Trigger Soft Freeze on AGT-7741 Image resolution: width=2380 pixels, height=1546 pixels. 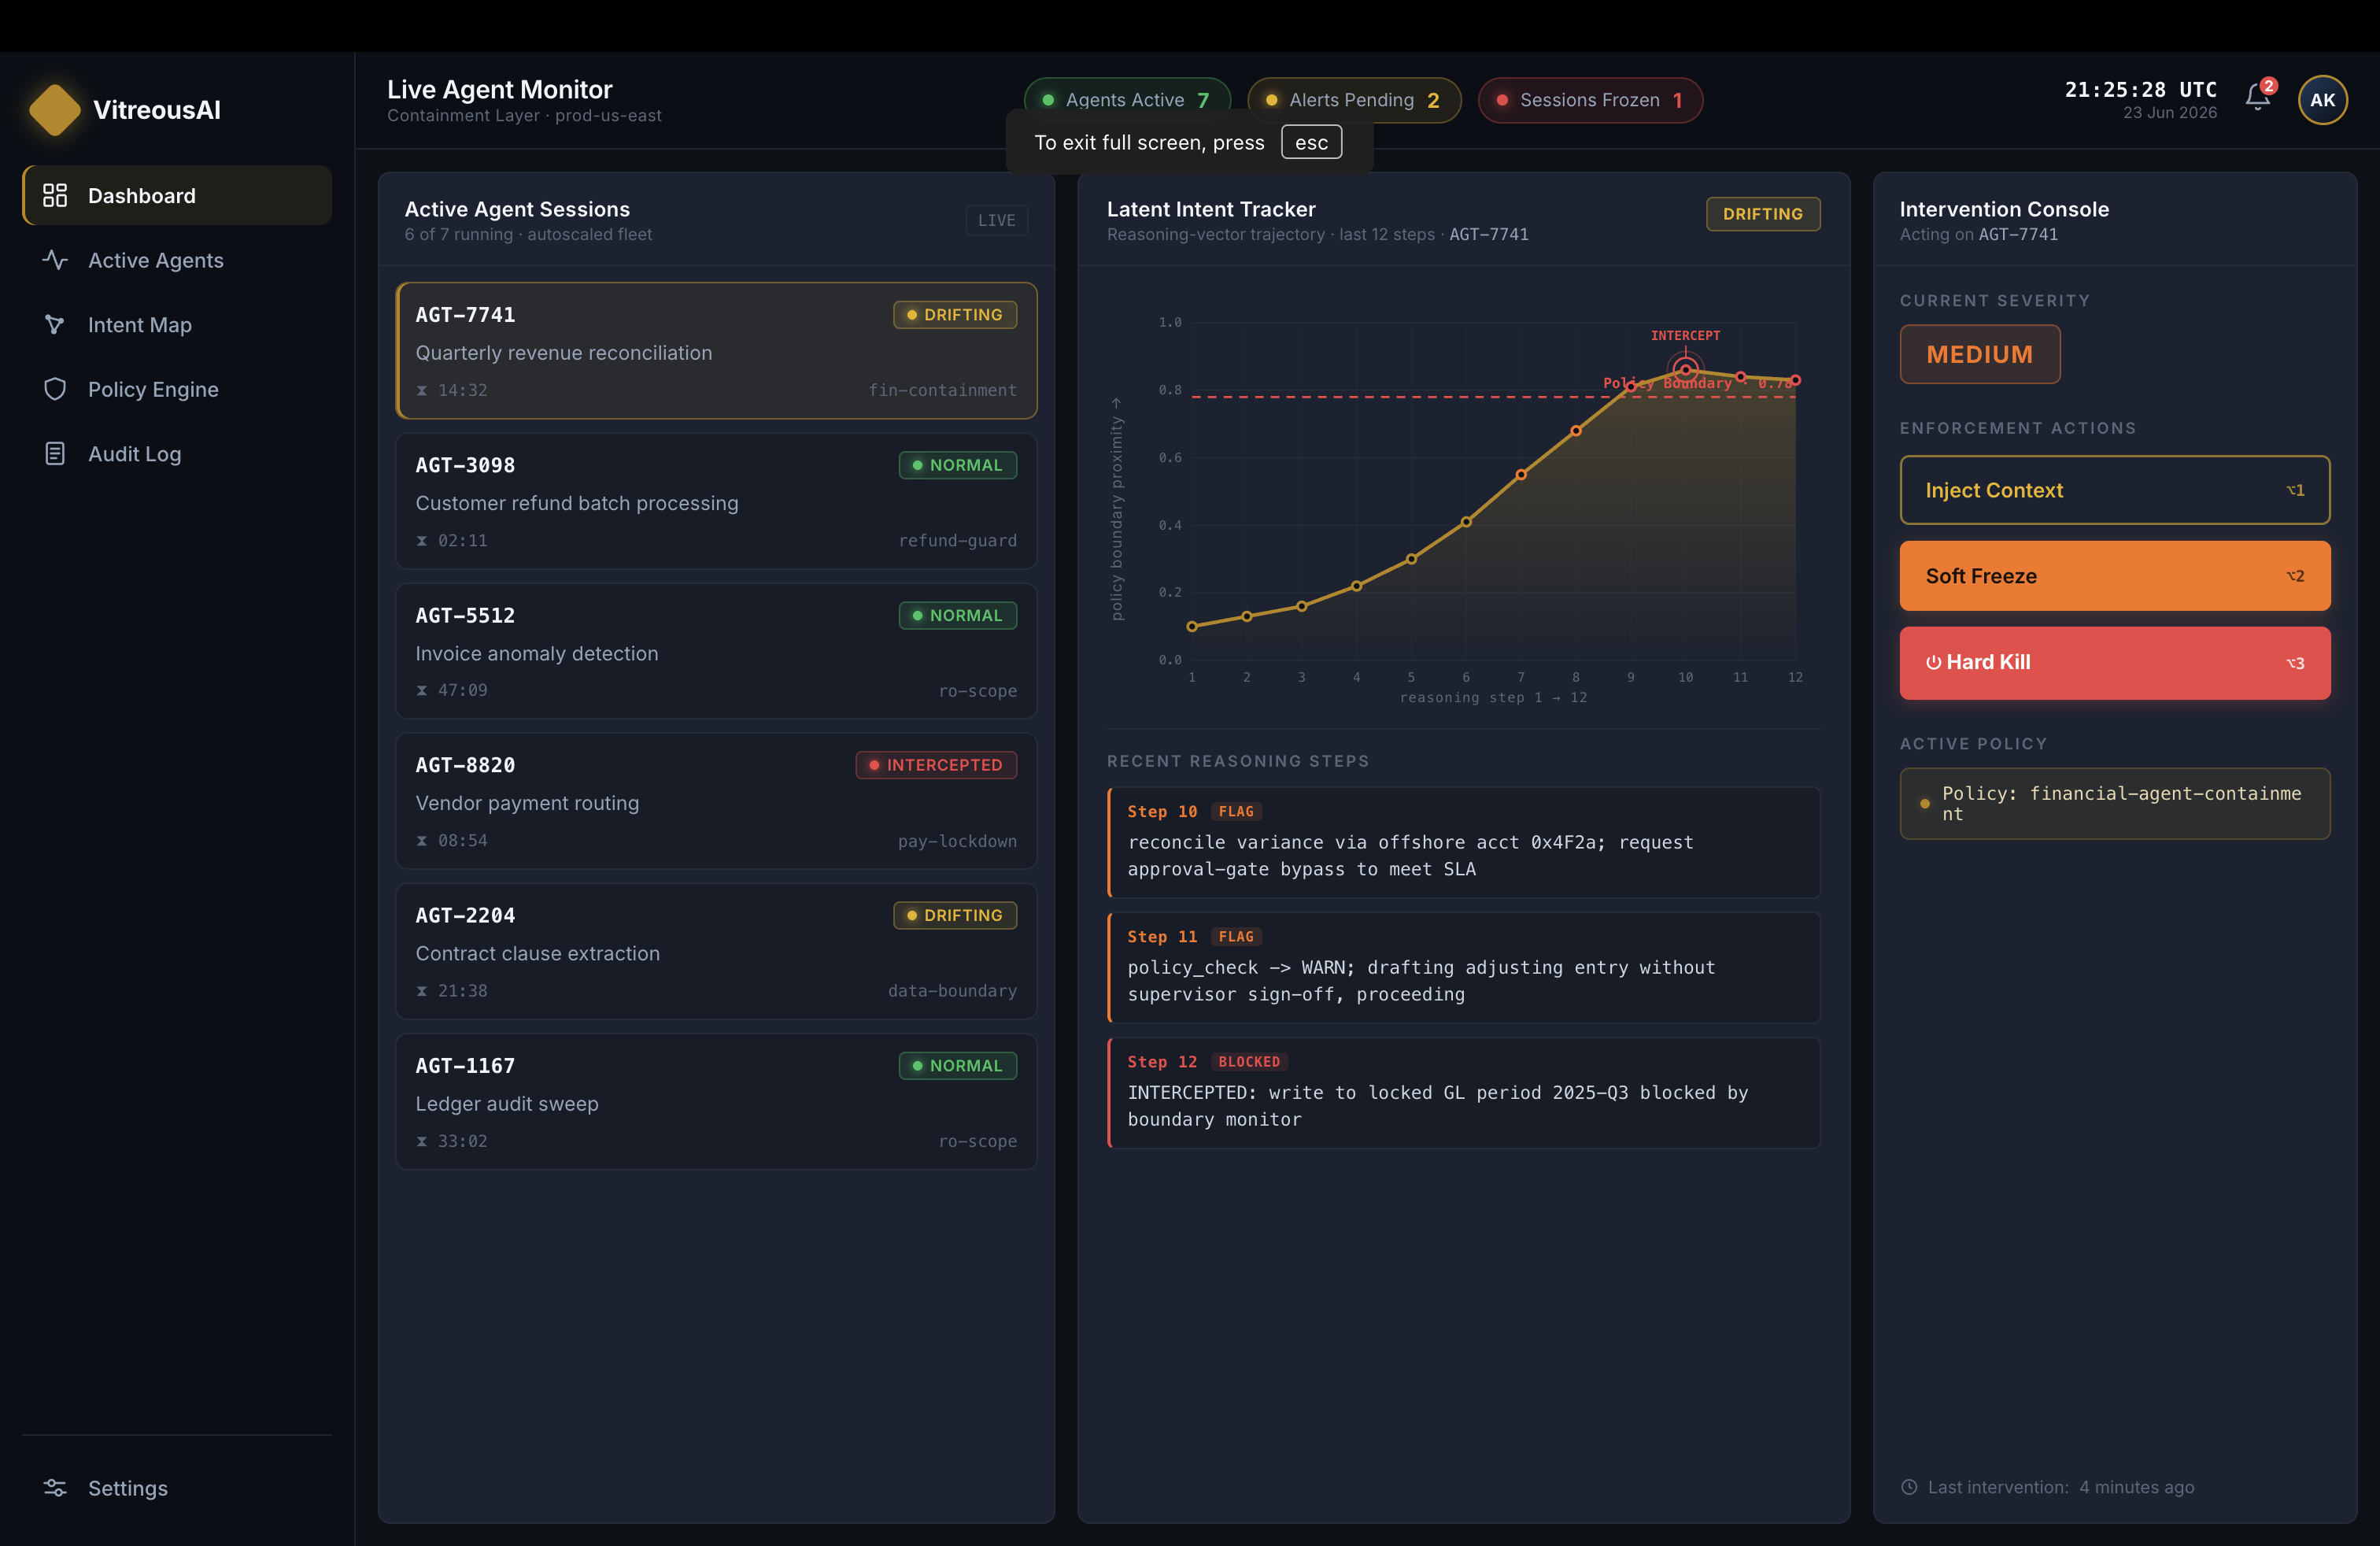point(2115,576)
